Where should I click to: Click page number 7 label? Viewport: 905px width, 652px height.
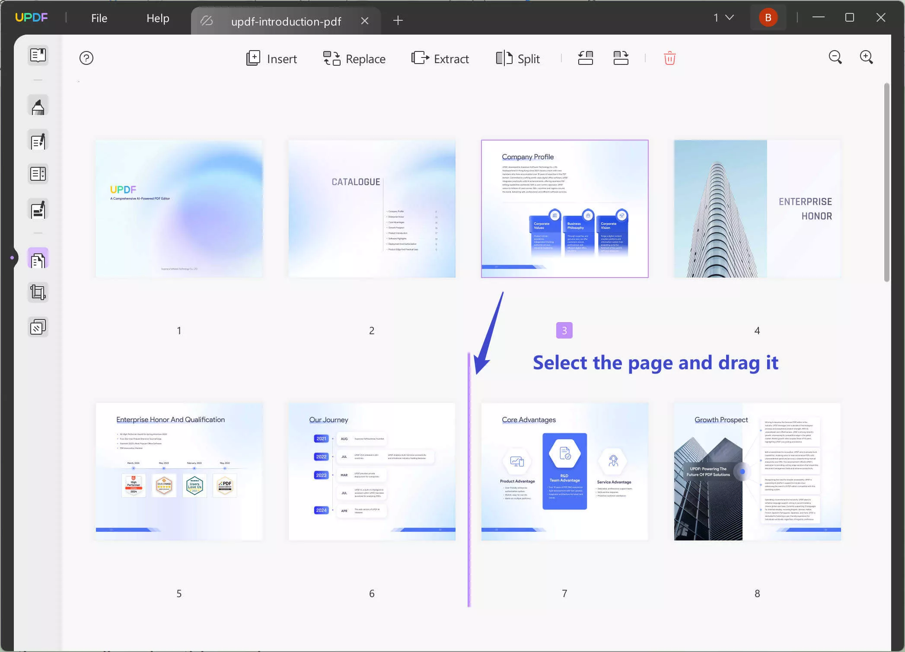pos(564,594)
